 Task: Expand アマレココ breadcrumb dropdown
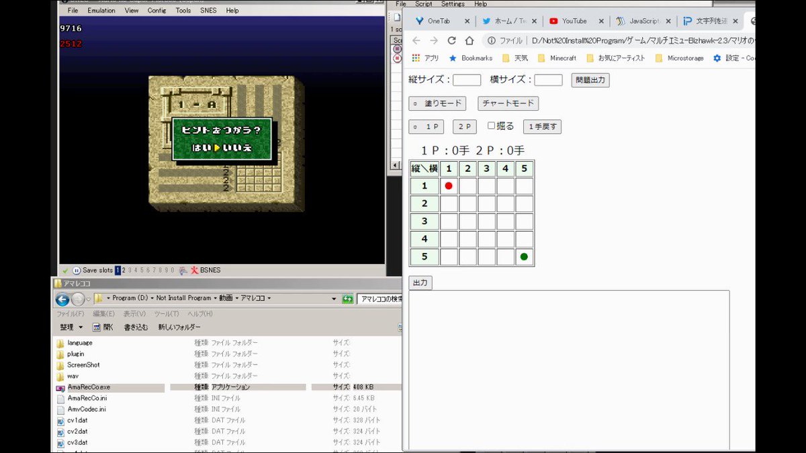click(270, 298)
